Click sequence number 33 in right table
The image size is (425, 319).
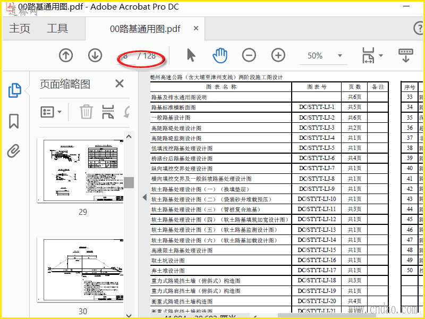click(x=410, y=97)
